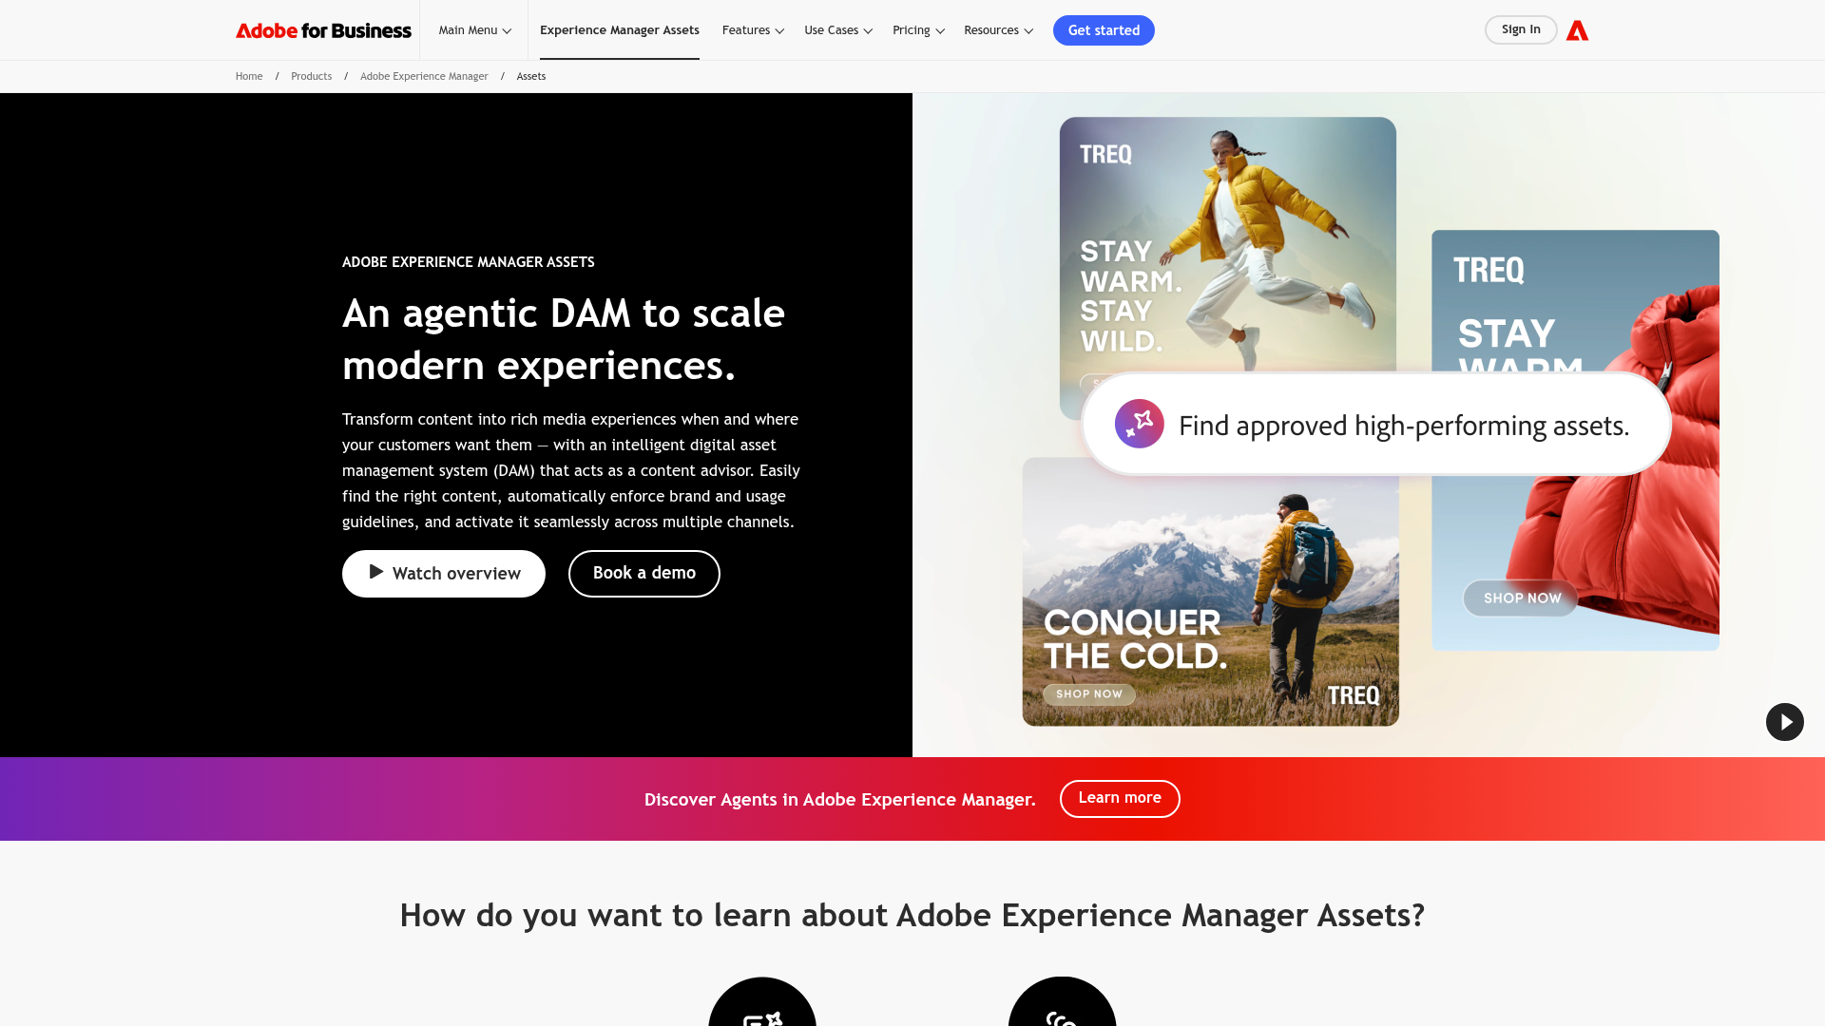Click the Discover Agents in Adobe Experience Manager text

pos(840,800)
